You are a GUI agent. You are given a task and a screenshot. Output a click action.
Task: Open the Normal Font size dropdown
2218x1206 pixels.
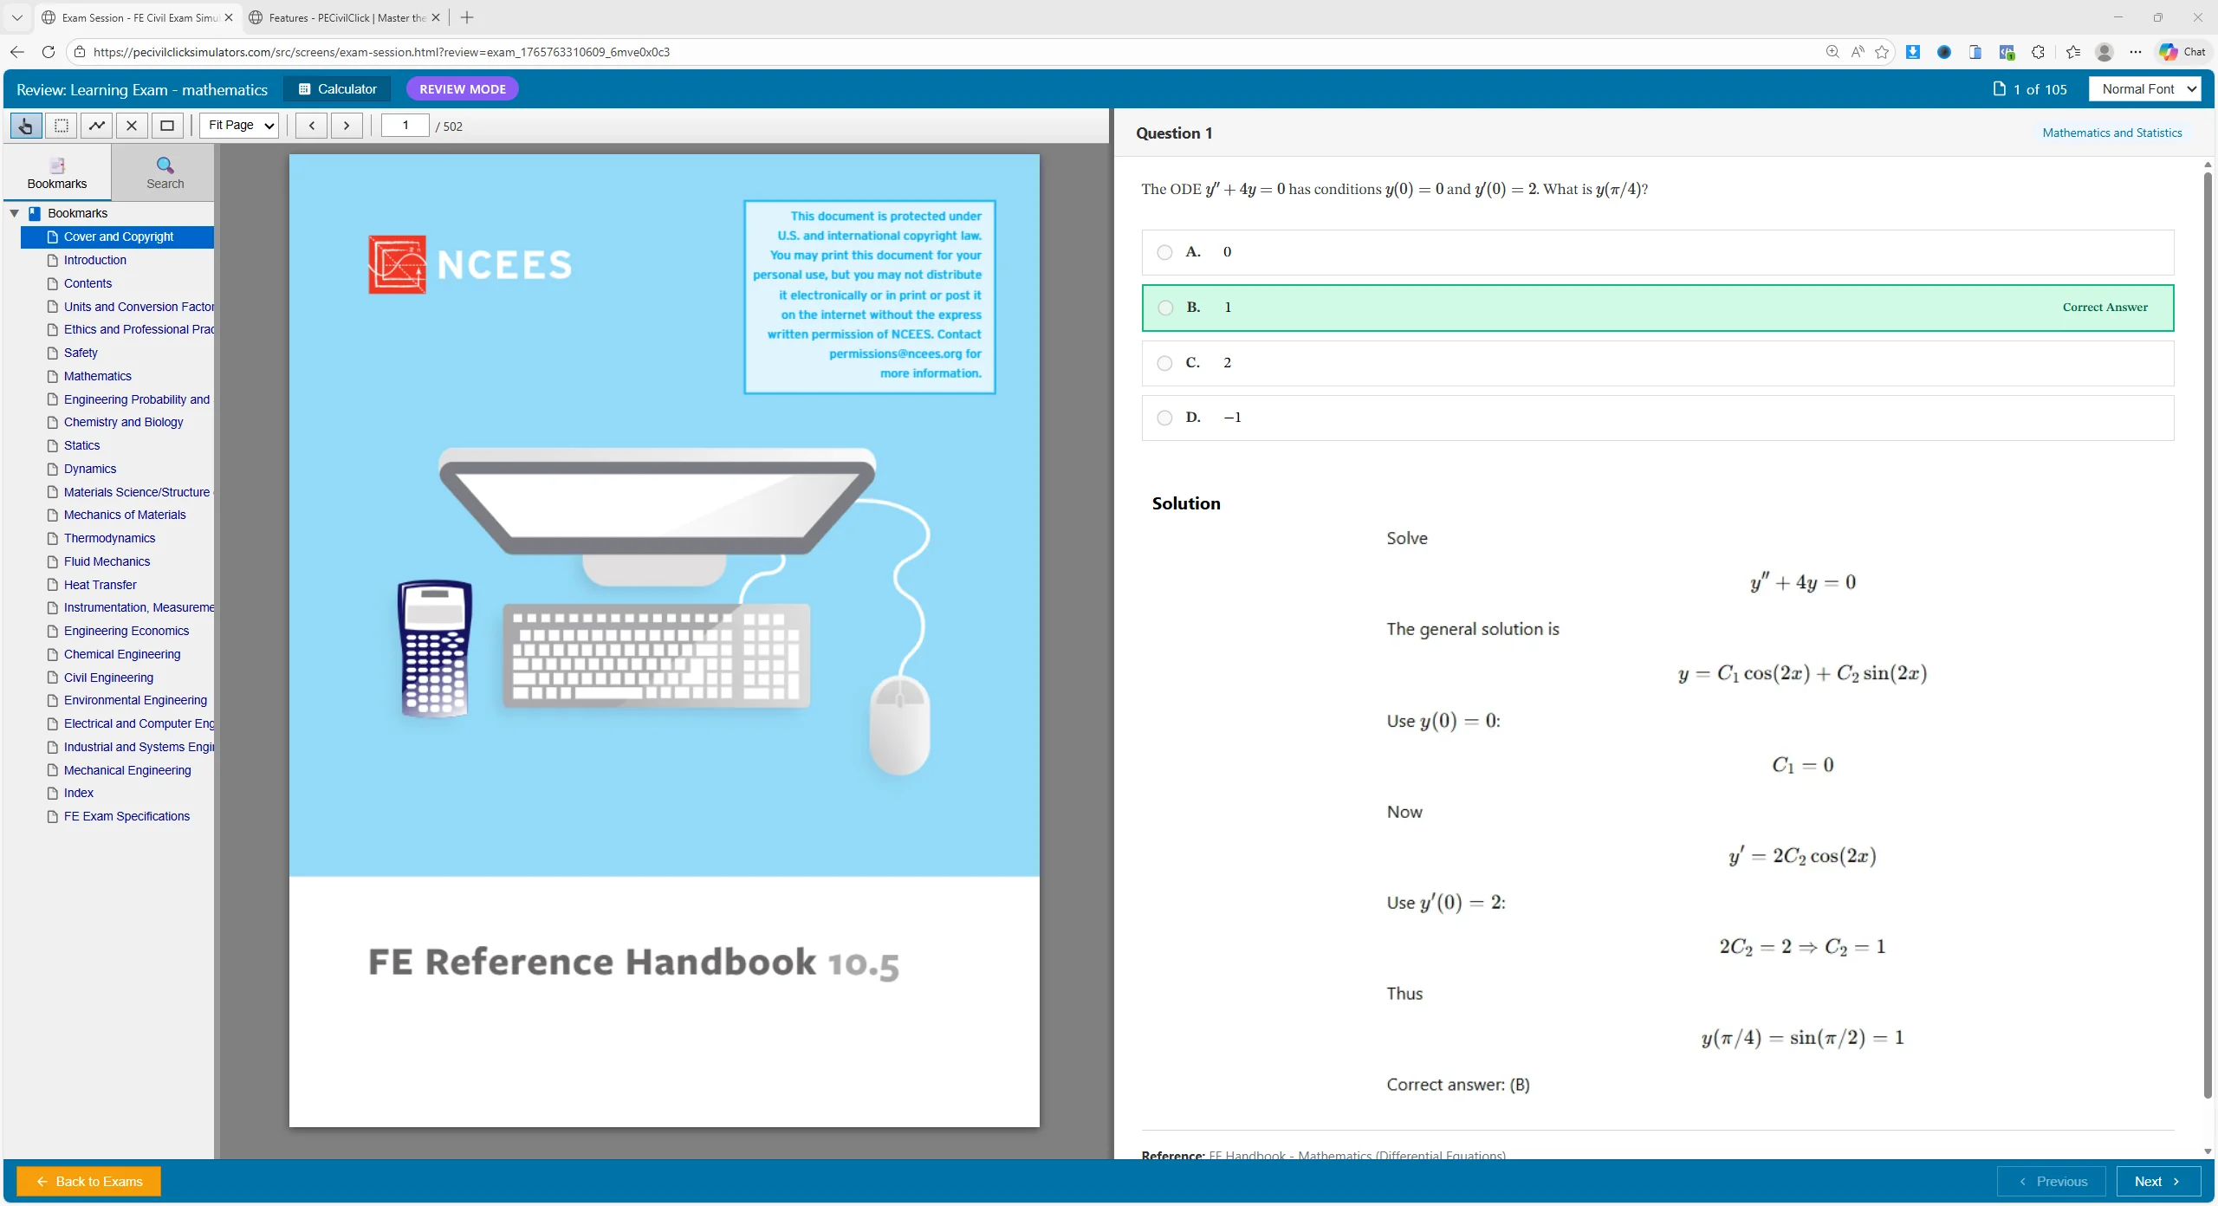coord(2145,89)
